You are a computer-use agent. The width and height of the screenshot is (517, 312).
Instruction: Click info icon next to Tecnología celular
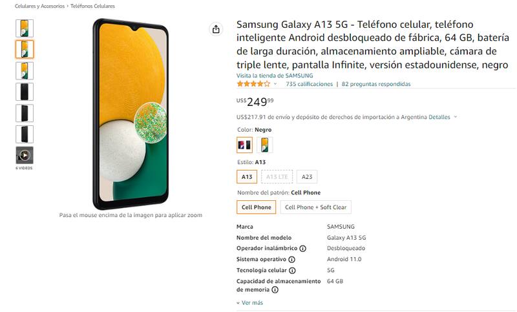coord(292,271)
